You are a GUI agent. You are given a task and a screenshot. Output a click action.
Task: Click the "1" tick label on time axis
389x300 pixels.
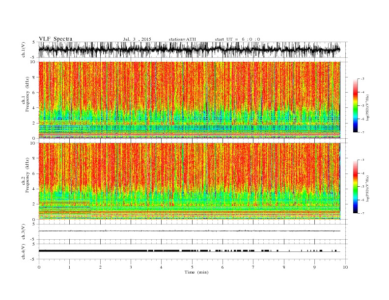(x=69, y=267)
